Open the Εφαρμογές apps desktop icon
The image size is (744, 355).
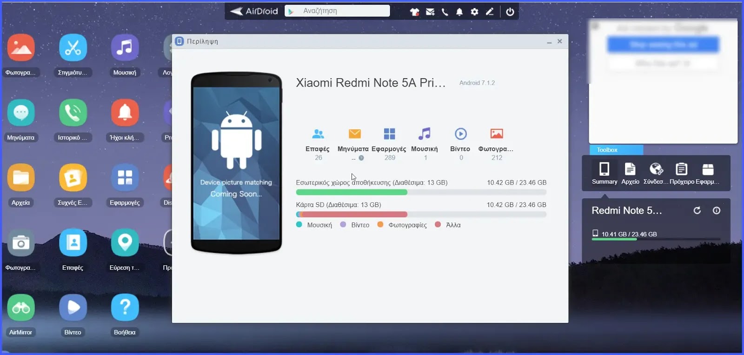(x=125, y=178)
